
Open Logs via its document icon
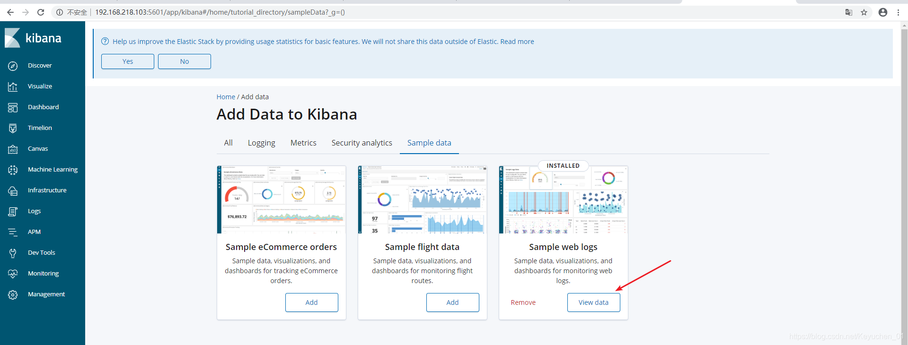tap(13, 211)
